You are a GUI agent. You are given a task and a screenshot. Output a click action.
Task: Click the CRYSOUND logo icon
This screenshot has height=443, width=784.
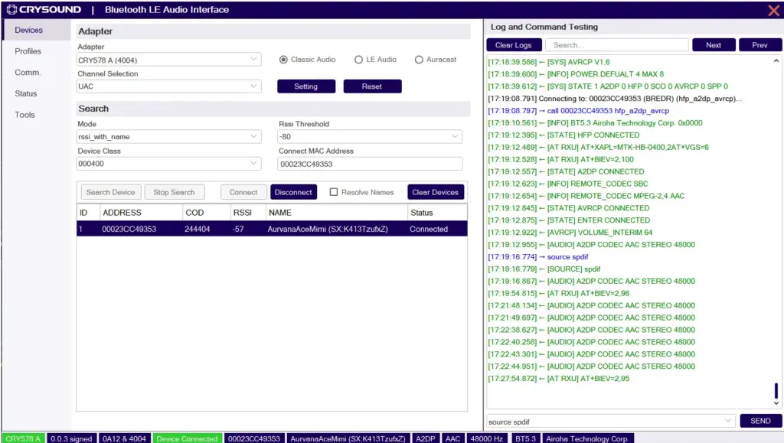point(11,10)
